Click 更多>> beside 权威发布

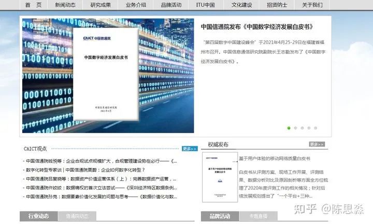[x=317, y=144]
